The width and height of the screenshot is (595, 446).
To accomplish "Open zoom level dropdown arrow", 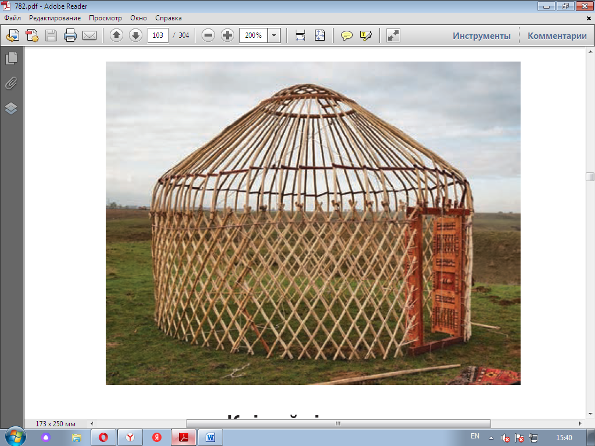I will 274,35.
